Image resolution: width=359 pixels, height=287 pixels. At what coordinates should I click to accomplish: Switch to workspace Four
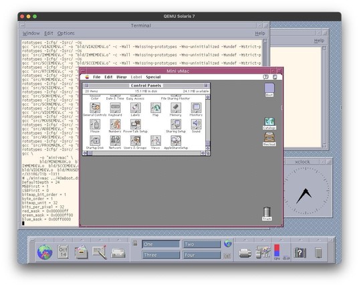coord(202,255)
